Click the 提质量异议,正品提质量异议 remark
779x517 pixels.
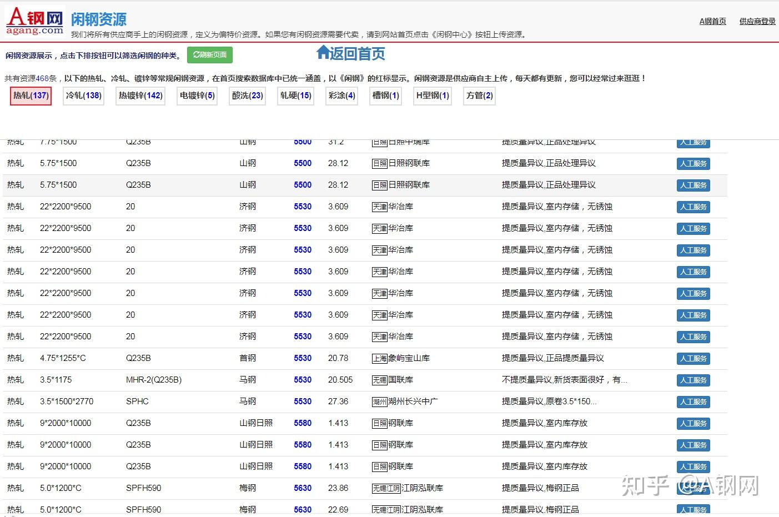(552, 358)
